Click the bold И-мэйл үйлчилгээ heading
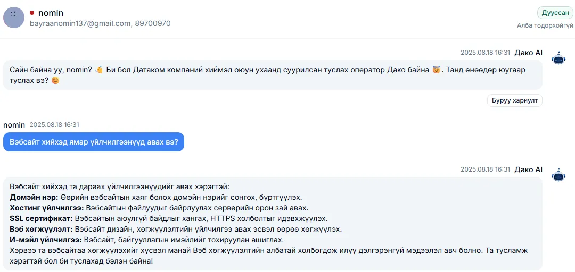Screen dimensions: 575x272 (x=46, y=241)
